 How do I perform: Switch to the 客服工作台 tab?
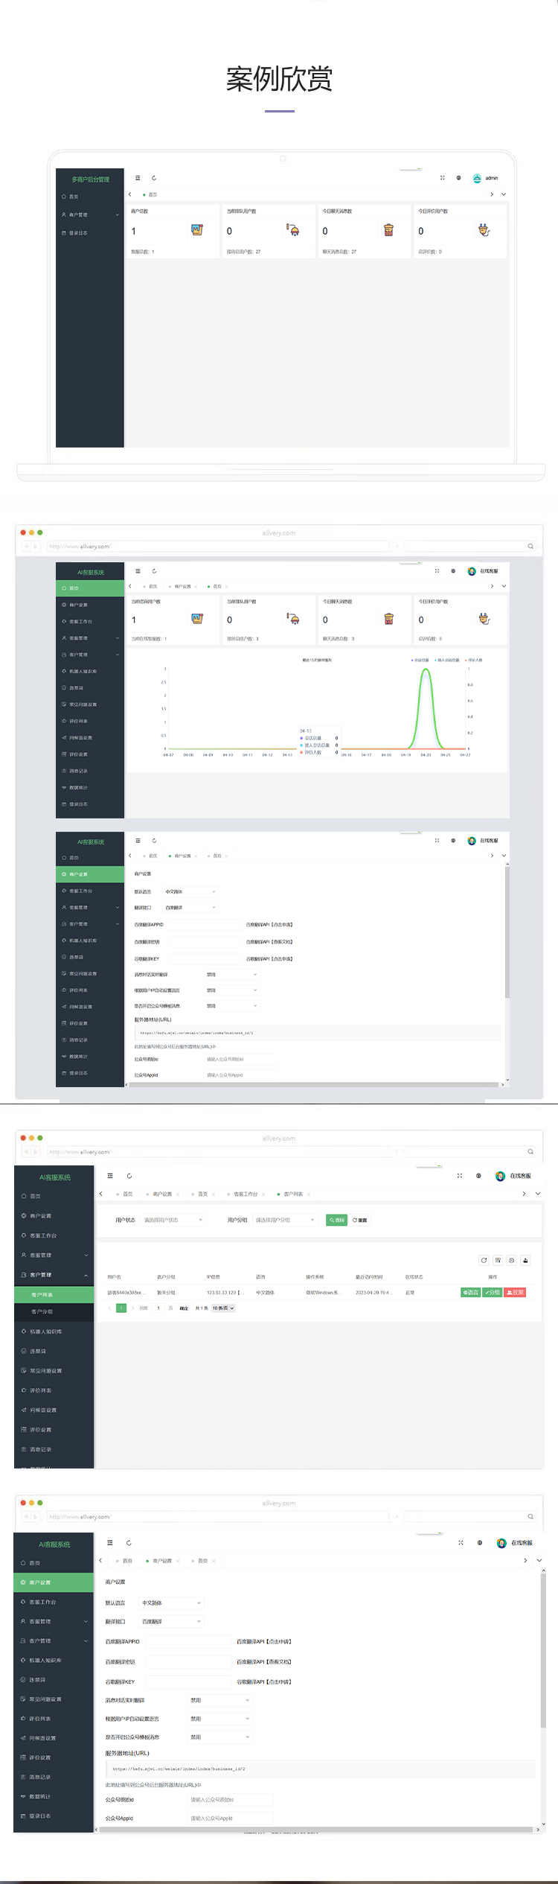click(246, 1194)
